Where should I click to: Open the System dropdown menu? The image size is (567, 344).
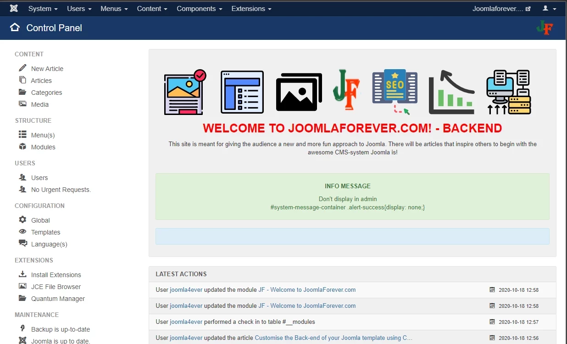43,9
